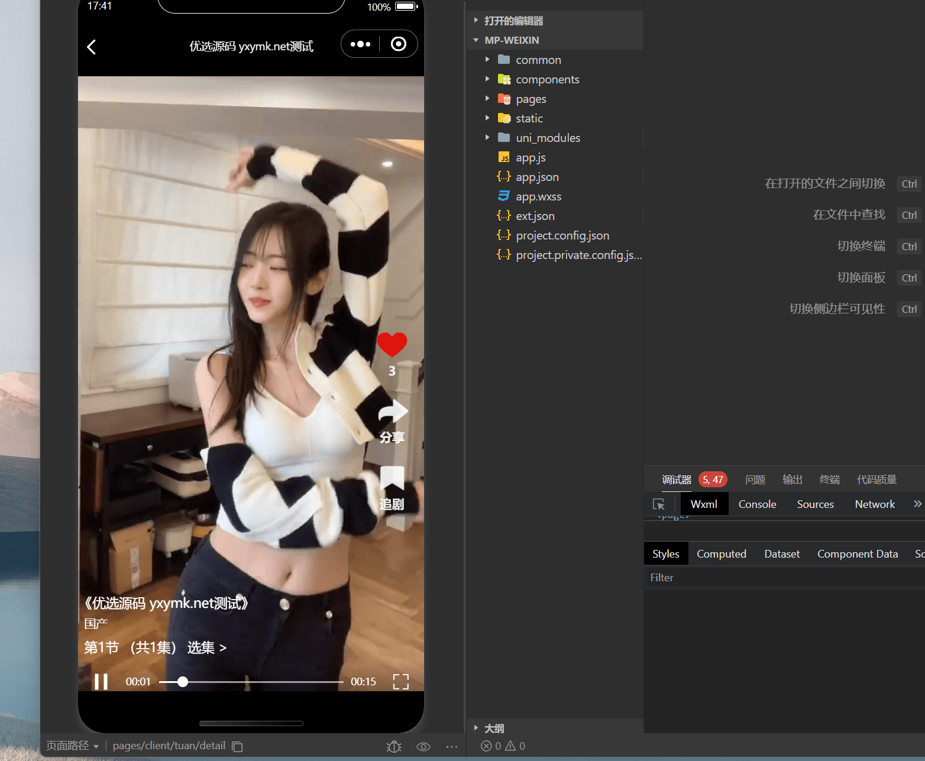Open the app.json file

pyautogui.click(x=555, y=177)
